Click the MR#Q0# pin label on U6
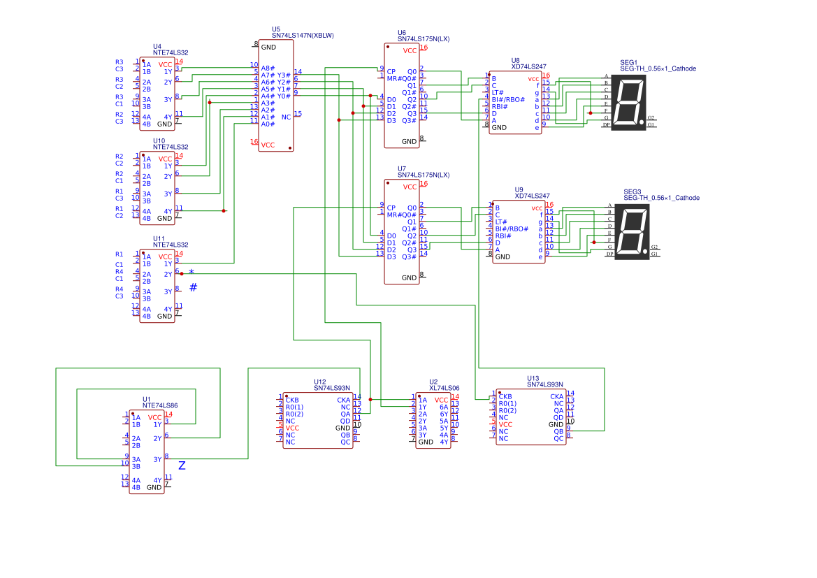The image size is (817, 578). click(x=402, y=79)
